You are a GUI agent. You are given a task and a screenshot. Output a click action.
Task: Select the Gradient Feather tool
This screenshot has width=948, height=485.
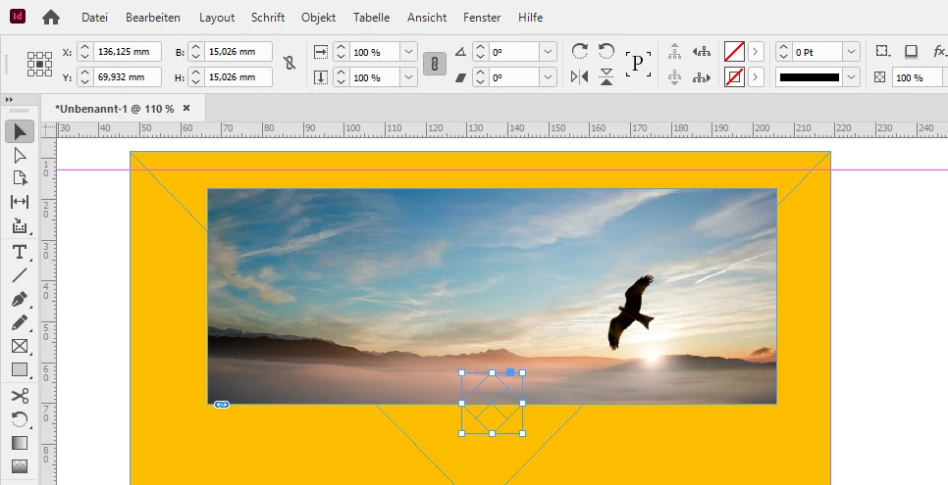point(20,466)
